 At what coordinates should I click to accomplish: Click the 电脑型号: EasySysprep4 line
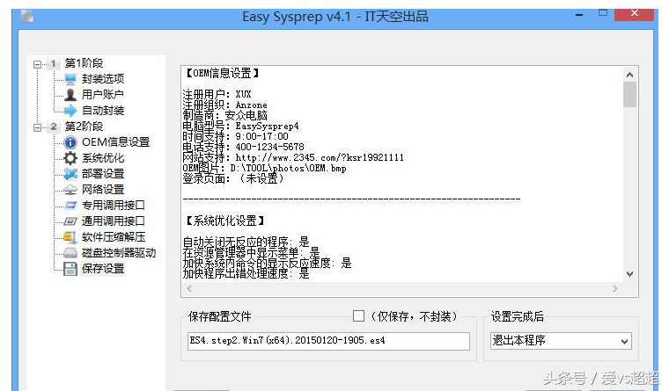pyautogui.click(x=240, y=126)
